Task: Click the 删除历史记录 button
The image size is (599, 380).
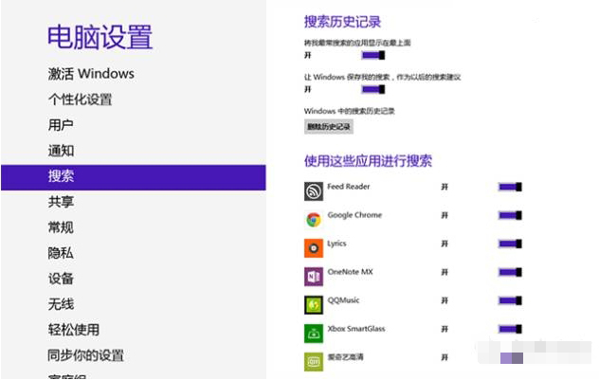Action: [329, 127]
